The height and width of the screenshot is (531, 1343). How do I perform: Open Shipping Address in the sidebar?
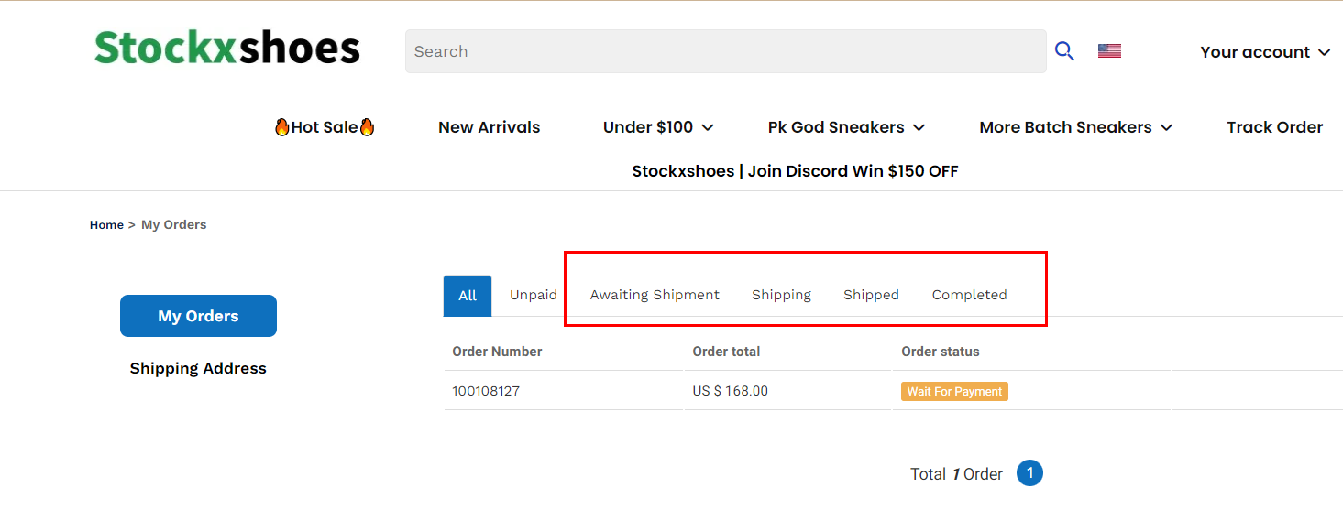point(198,368)
